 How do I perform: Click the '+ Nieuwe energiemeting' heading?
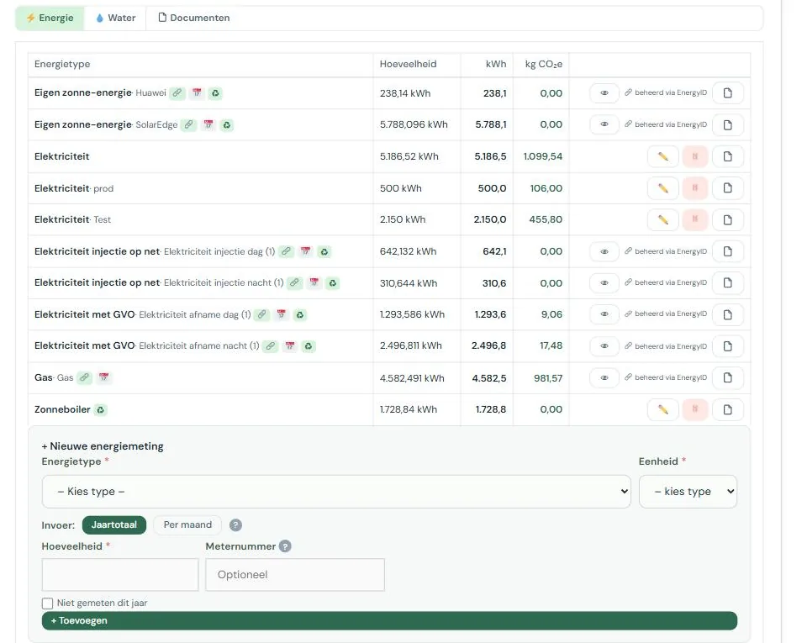pyautogui.click(x=103, y=446)
